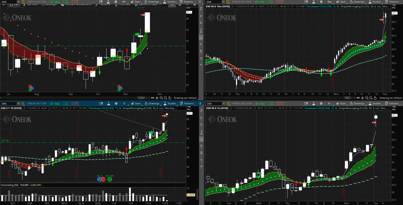This screenshot has height=205, width=403.
Task: Open Drawings menu in the 15m chart
Action: click(358, 2)
